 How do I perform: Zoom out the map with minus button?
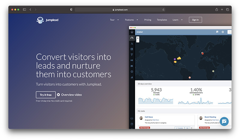[x=138, y=41]
